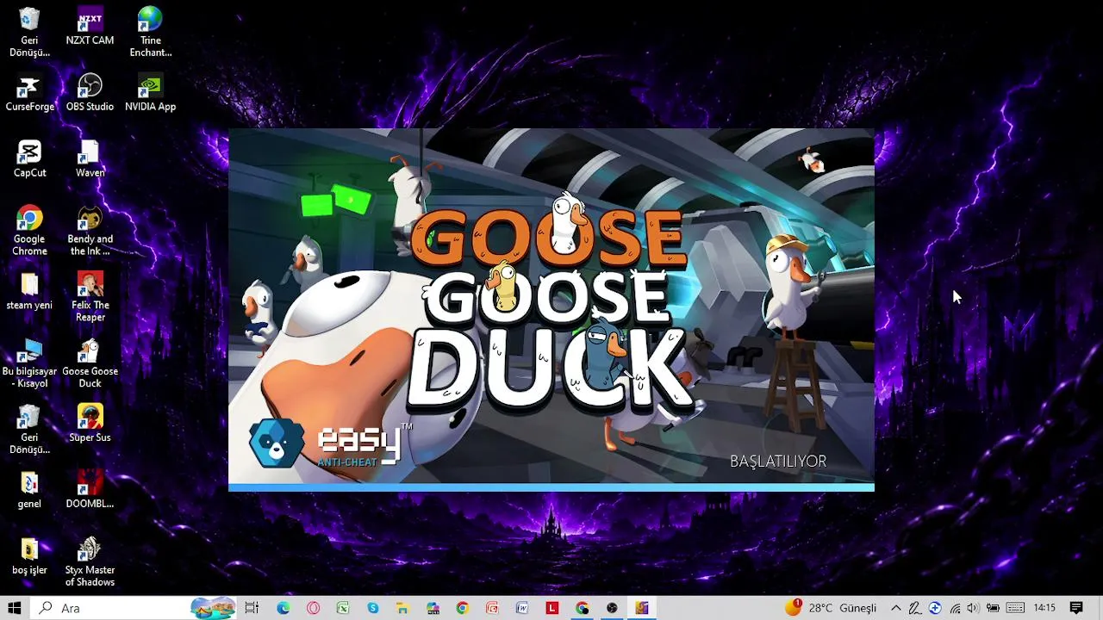
Task: Open the NVIDIA App shortcut
Action: pyautogui.click(x=150, y=93)
